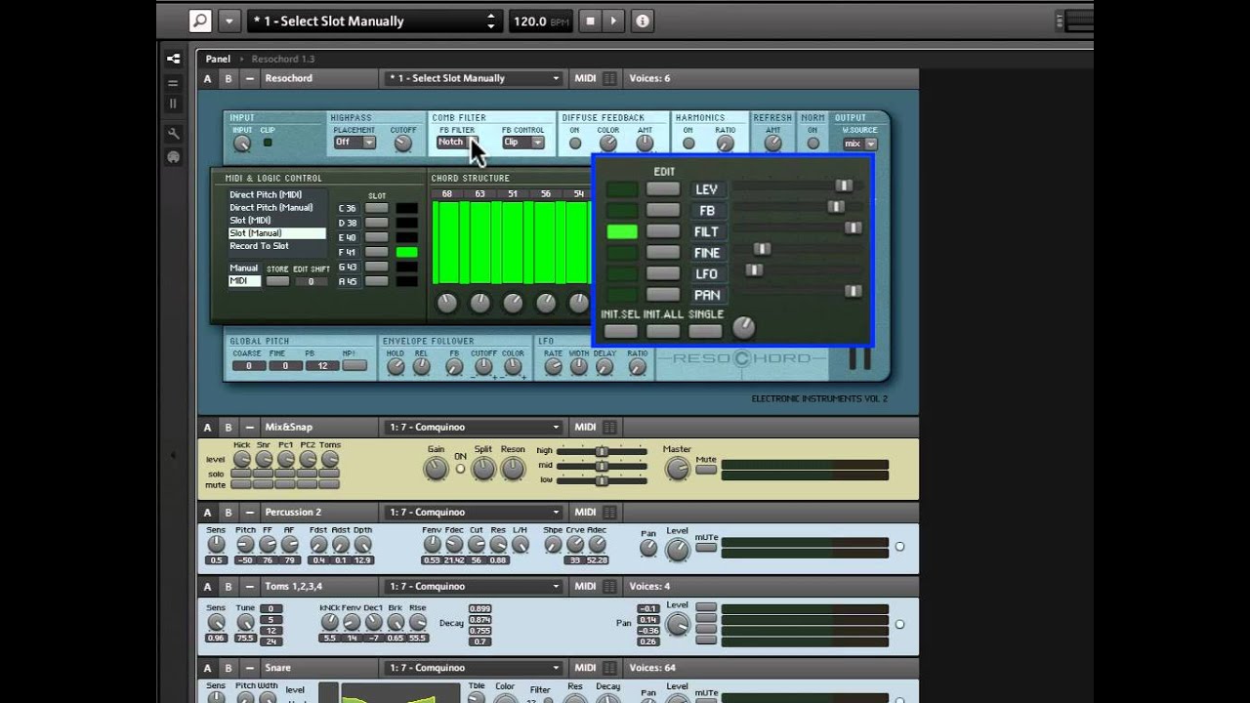Click the Refresh AMT knob

click(772, 144)
